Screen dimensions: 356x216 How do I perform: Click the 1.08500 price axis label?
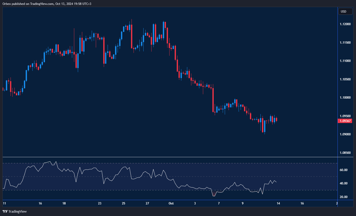coord(345,153)
